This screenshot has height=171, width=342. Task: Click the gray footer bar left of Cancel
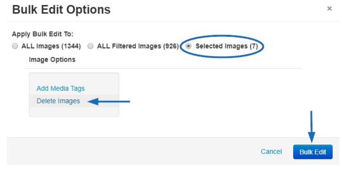131,151
